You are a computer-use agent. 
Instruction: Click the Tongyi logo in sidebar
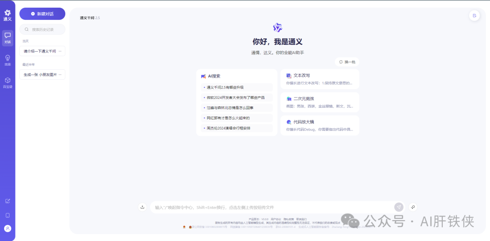pos(8,15)
